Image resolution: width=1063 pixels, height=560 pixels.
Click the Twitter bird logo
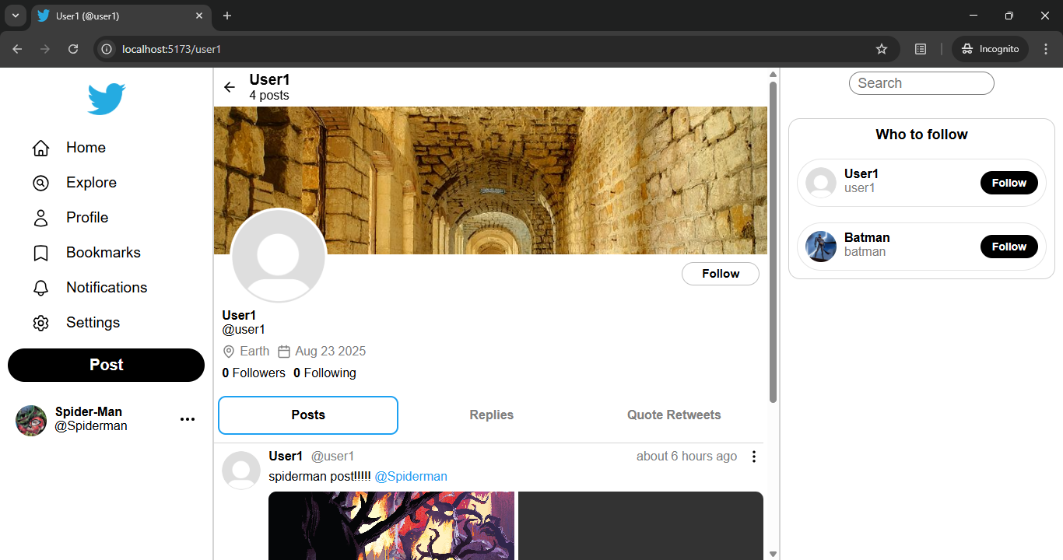106,100
